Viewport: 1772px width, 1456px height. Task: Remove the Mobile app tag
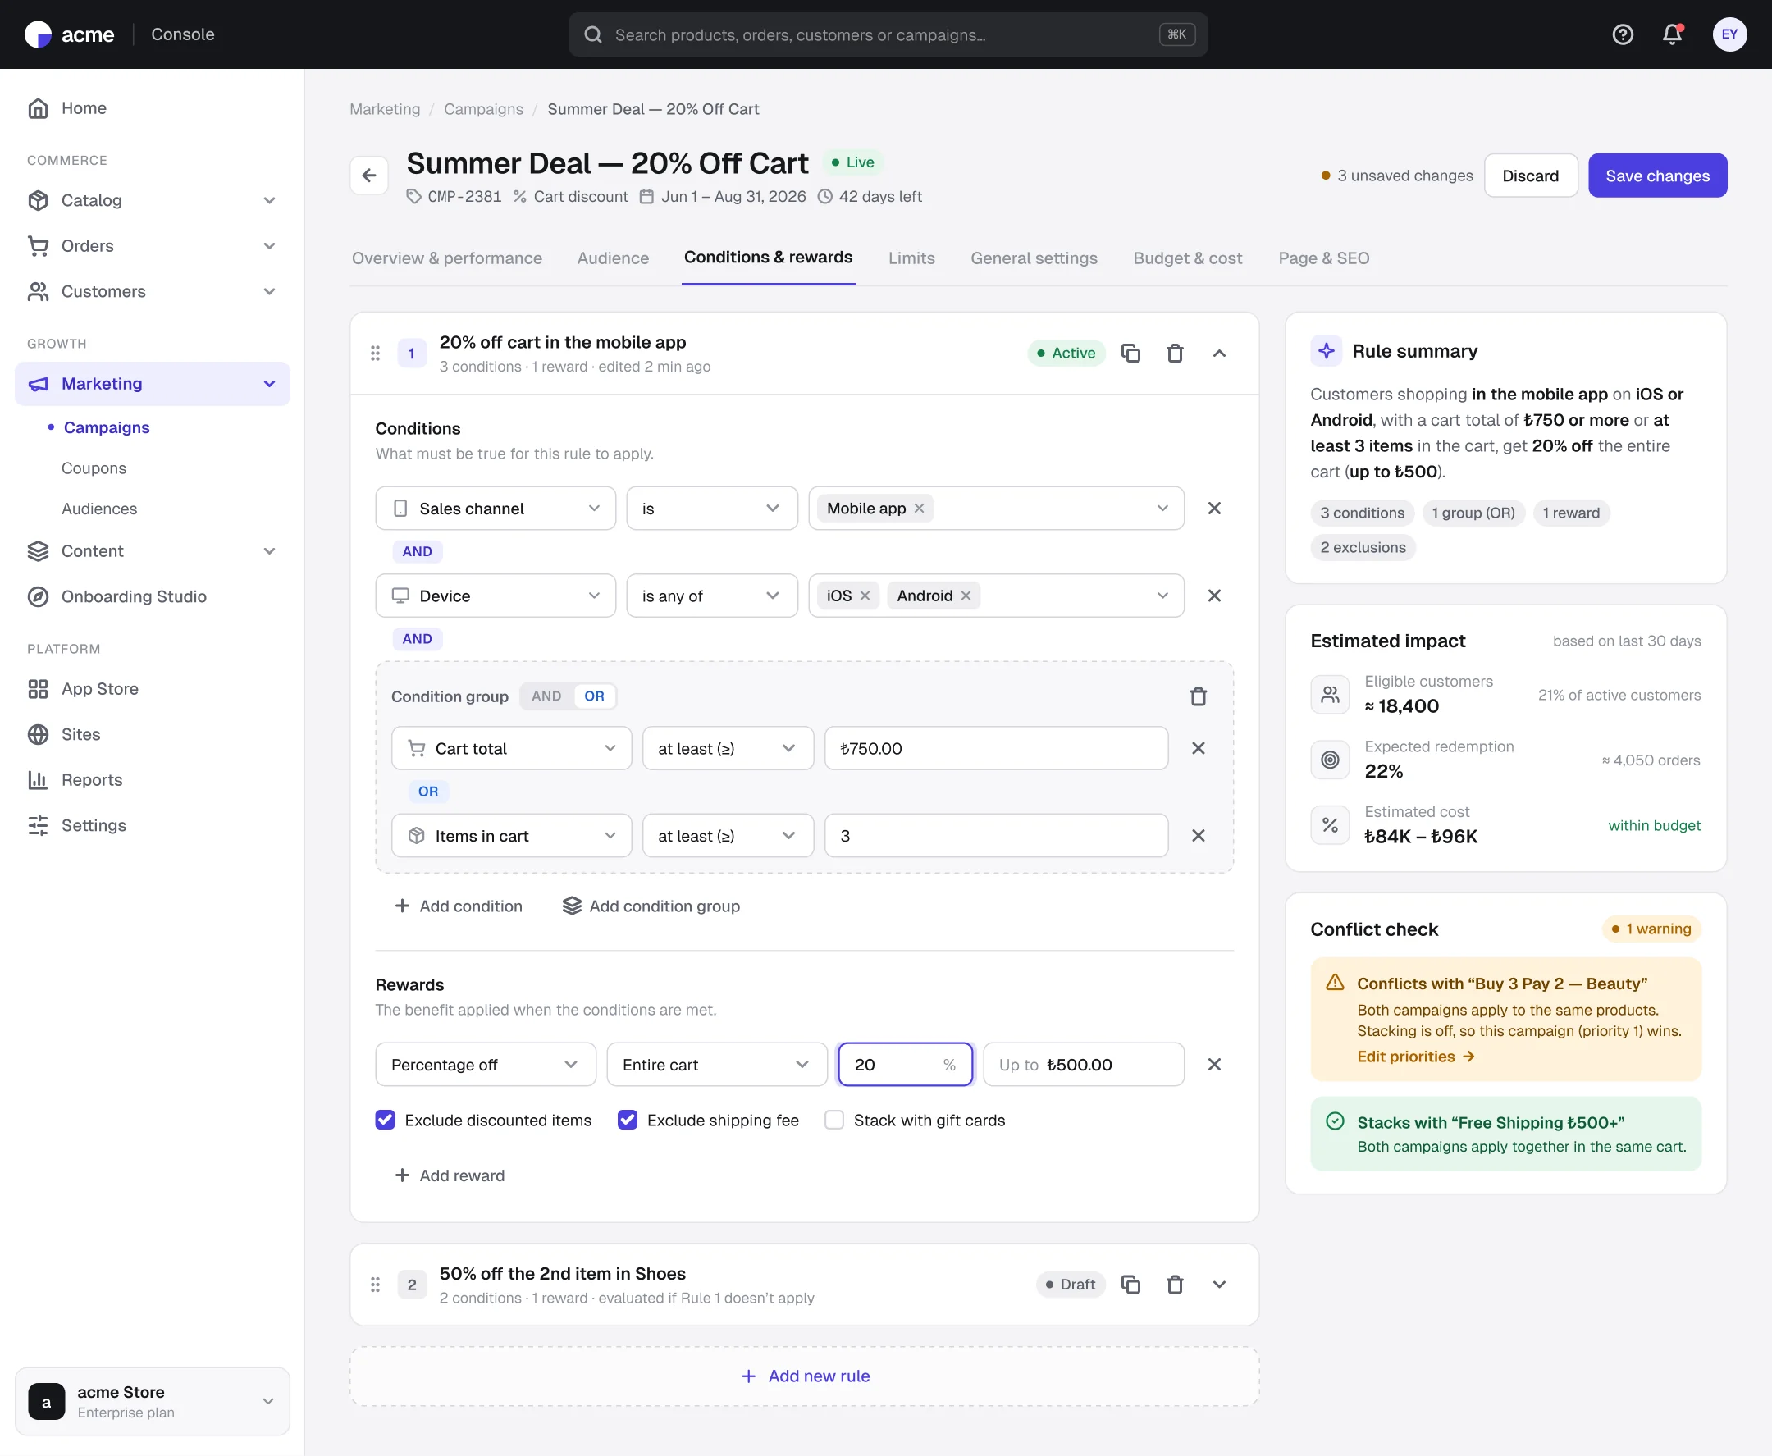point(919,509)
